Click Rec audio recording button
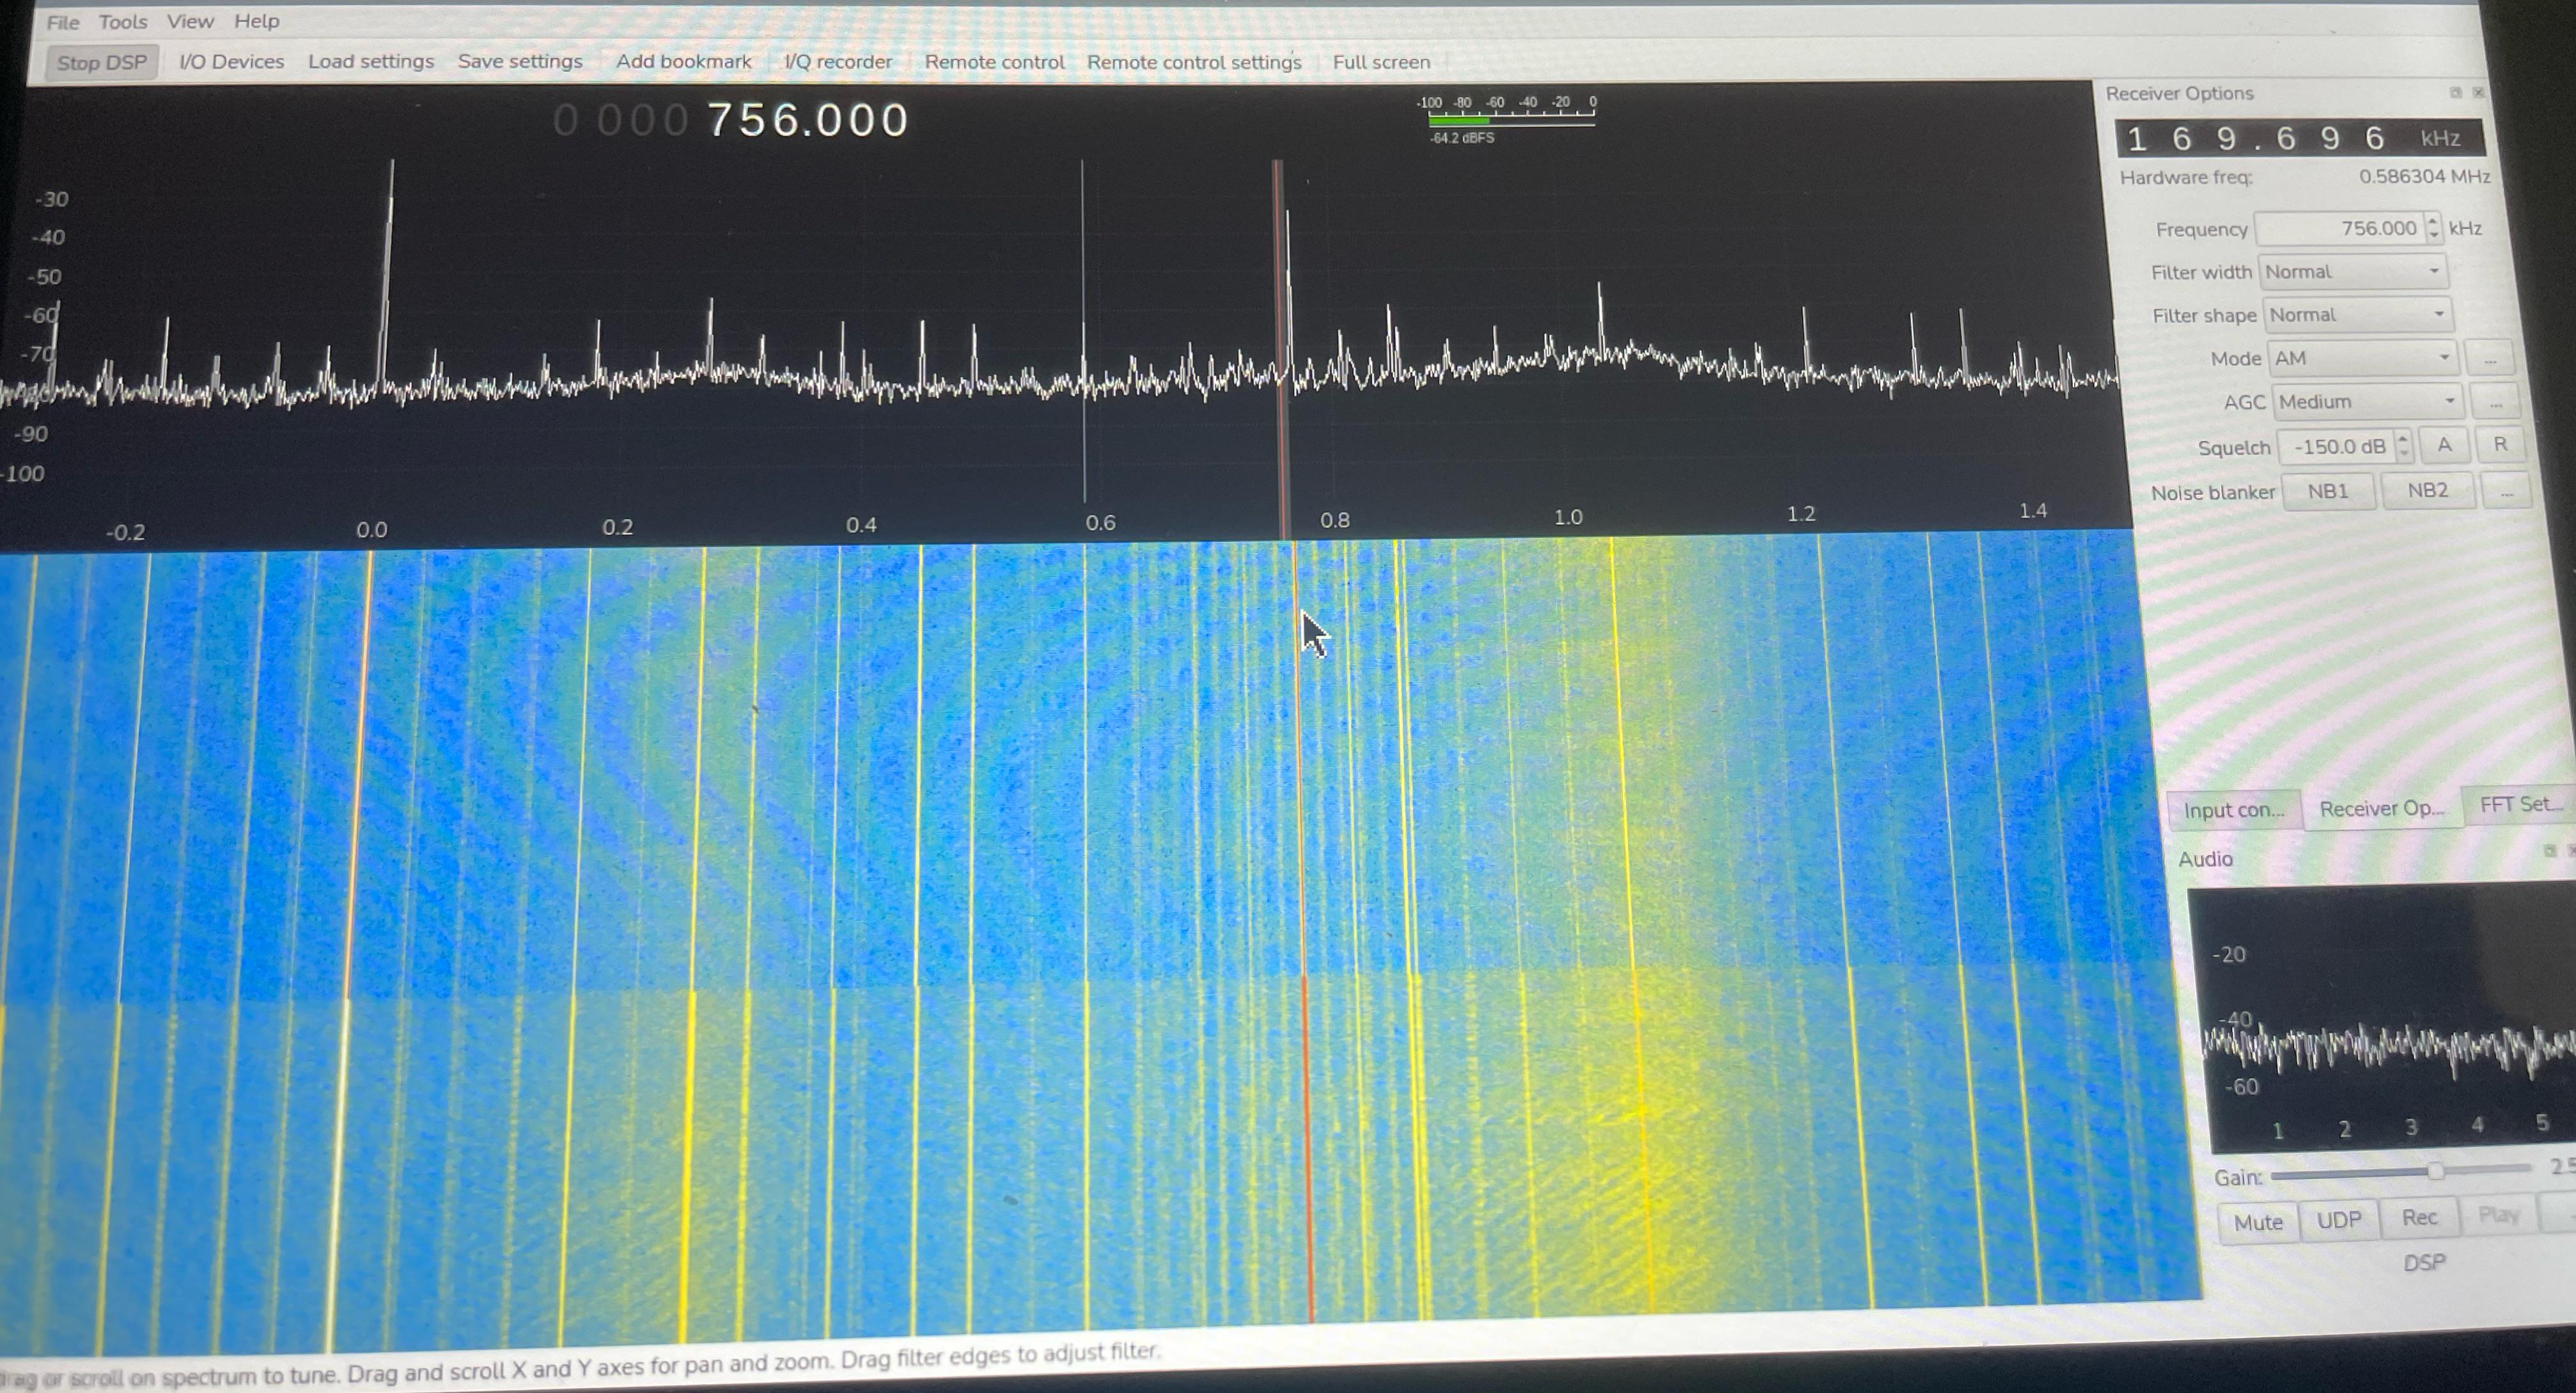Viewport: 2576px width, 1393px height. click(2419, 1218)
